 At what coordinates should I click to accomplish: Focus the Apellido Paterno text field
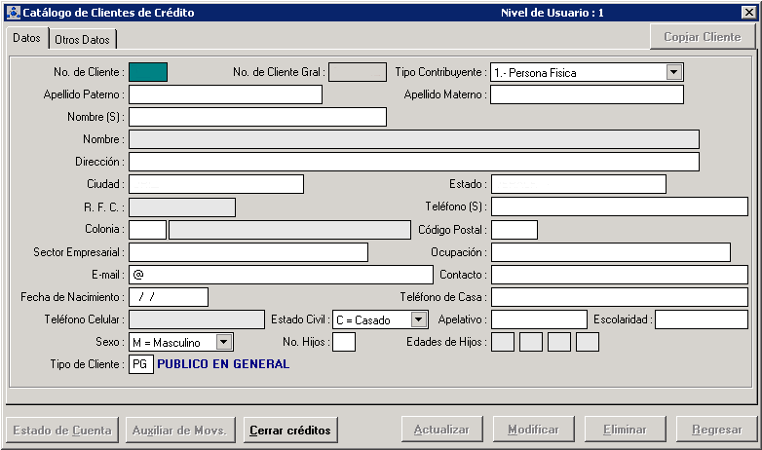pyautogui.click(x=225, y=94)
